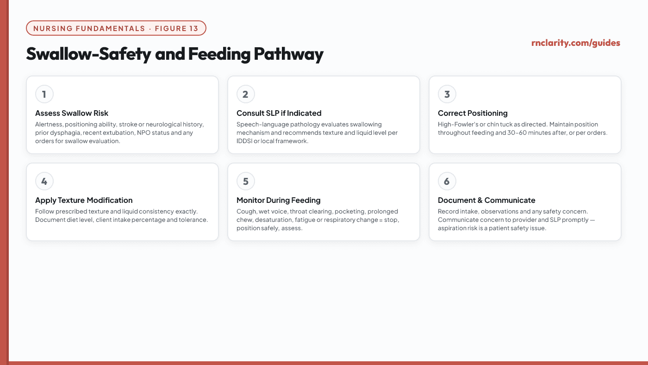
Task: Click the Nursing Fundamentals Figure 13 badge
Action: pyautogui.click(x=116, y=28)
